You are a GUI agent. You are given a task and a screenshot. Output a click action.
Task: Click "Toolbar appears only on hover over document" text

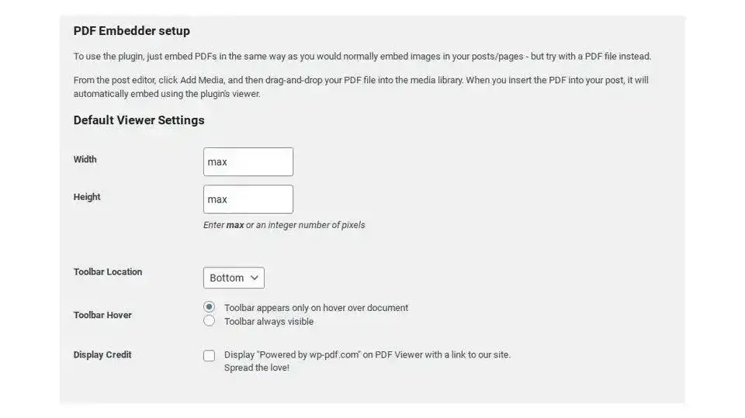coord(316,308)
